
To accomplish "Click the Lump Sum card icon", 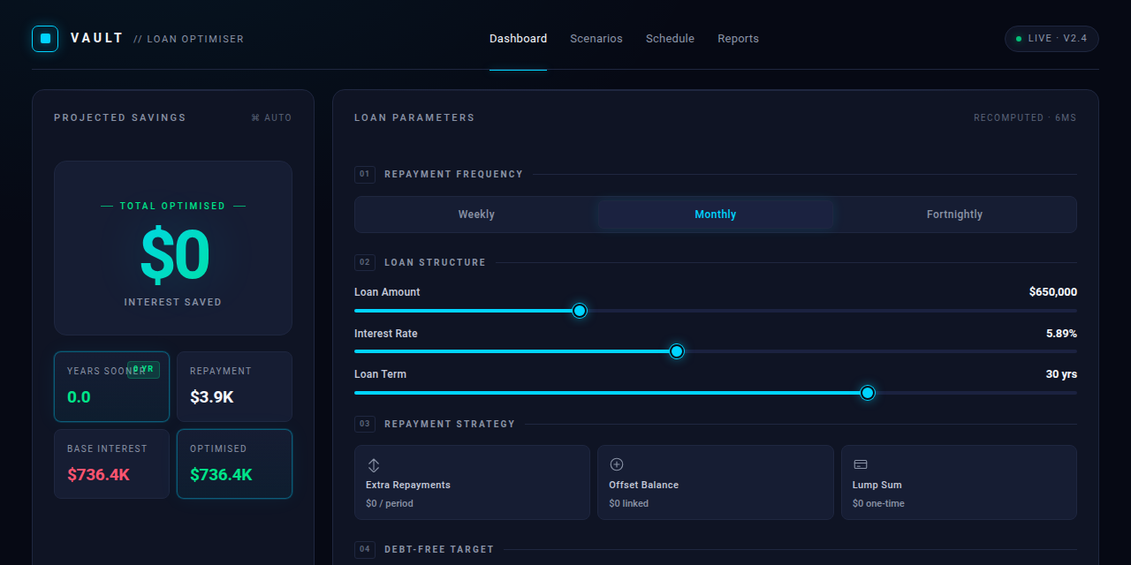I will [x=860, y=464].
